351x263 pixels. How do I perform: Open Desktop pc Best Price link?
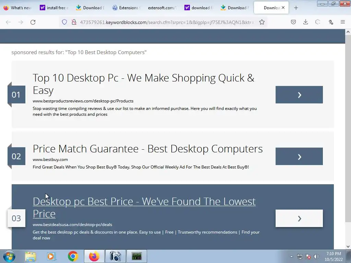[144, 208]
